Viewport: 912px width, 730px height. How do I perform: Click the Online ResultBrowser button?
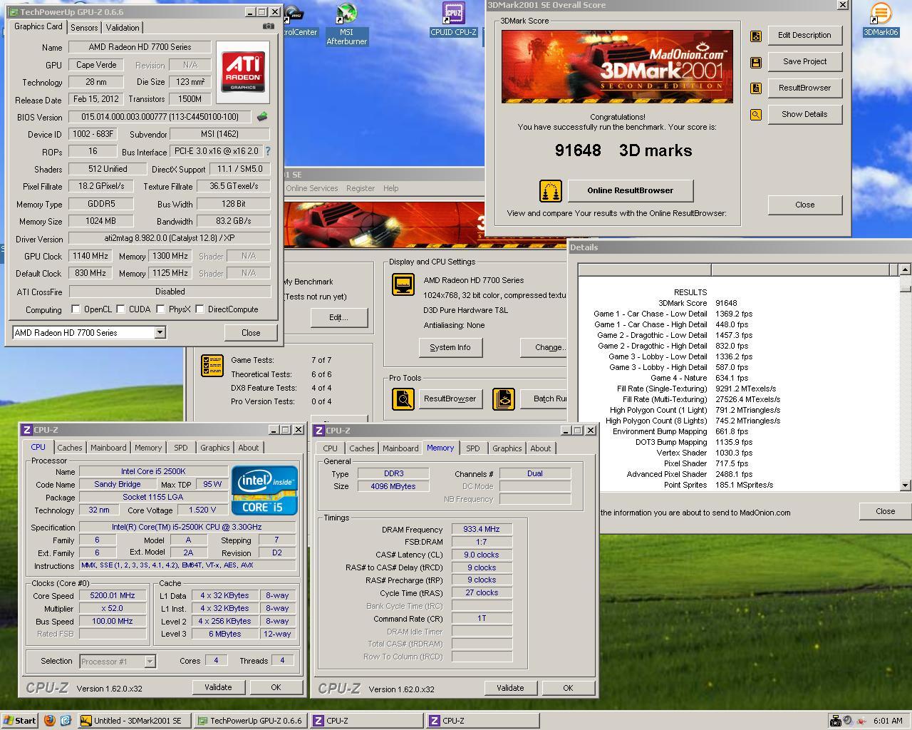coord(631,190)
